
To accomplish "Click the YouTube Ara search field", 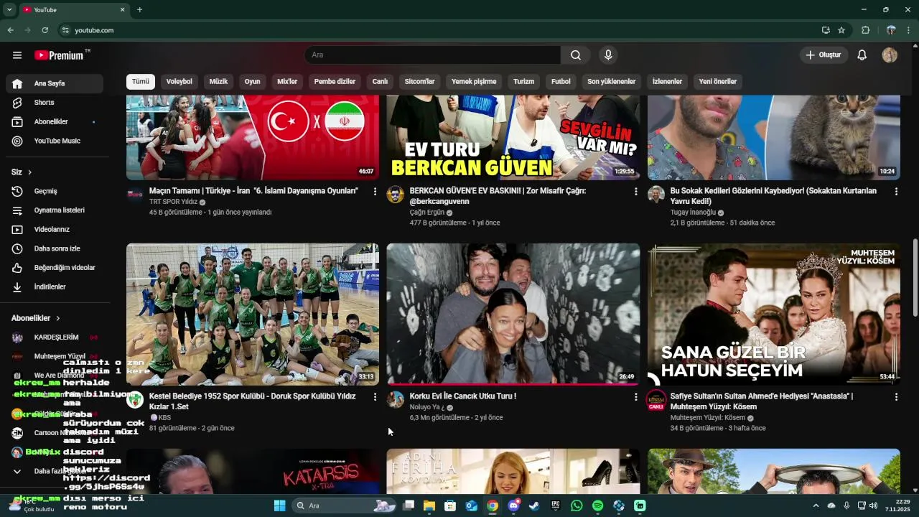I will (x=432, y=55).
